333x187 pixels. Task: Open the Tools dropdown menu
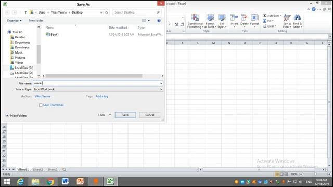click(x=104, y=115)
